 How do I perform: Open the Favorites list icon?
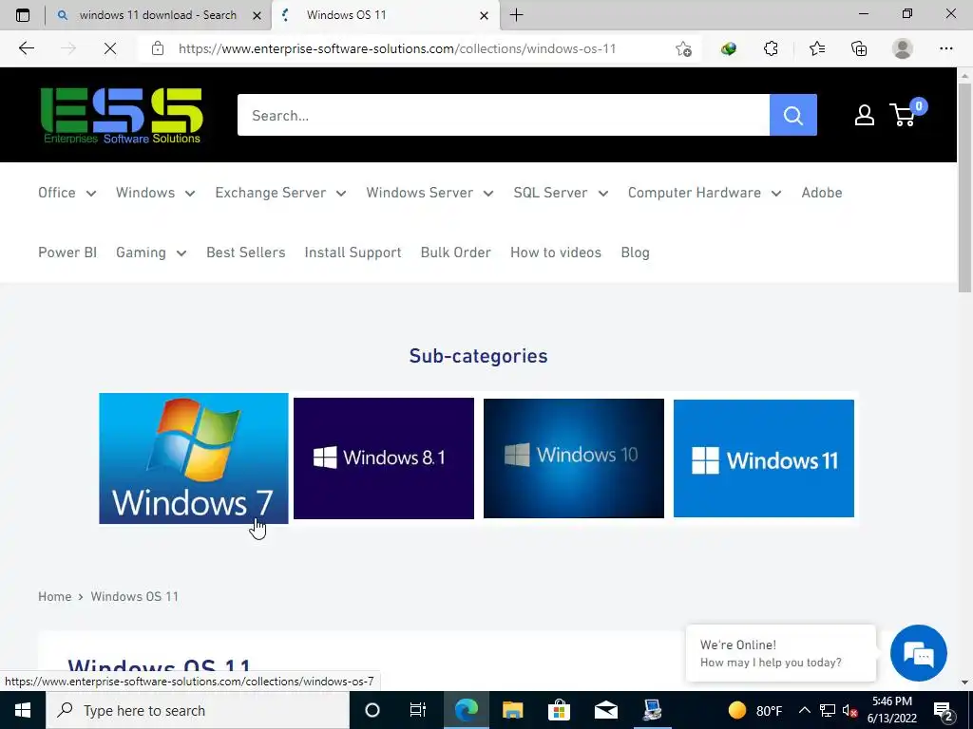816,48
